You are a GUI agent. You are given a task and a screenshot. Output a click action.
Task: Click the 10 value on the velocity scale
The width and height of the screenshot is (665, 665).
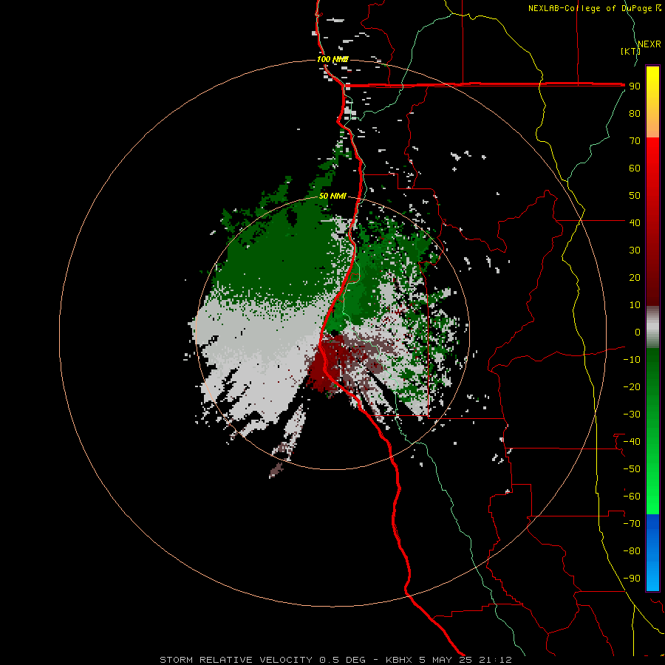coord(635,305)
